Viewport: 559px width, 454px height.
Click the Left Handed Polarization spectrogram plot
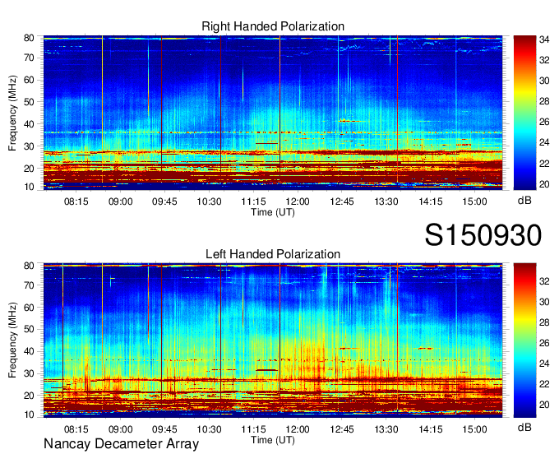[x=273, y=340]
